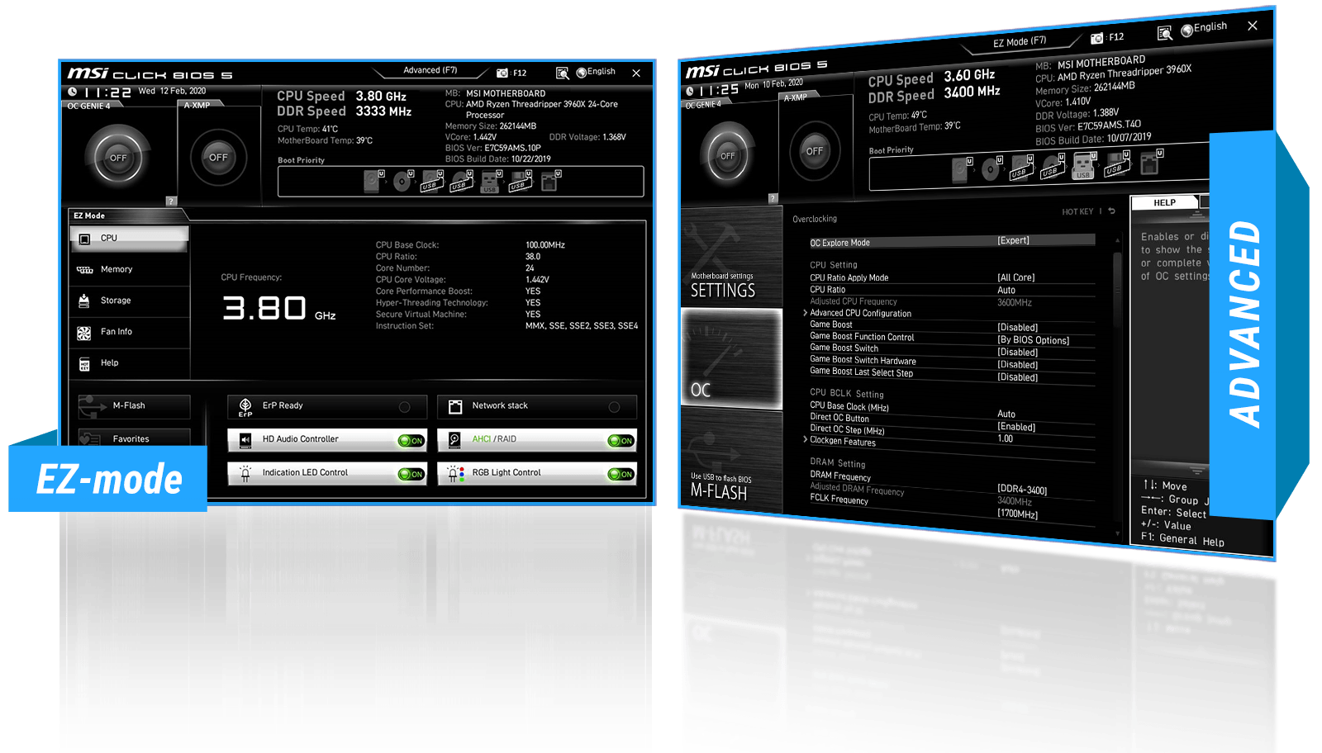Open the Memory section in EZ Mode sidebar

click(x=130, y=270)
